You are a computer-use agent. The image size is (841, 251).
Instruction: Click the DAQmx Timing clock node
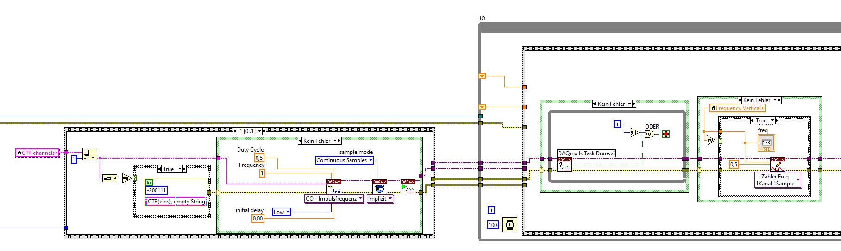tap(380, 187)
